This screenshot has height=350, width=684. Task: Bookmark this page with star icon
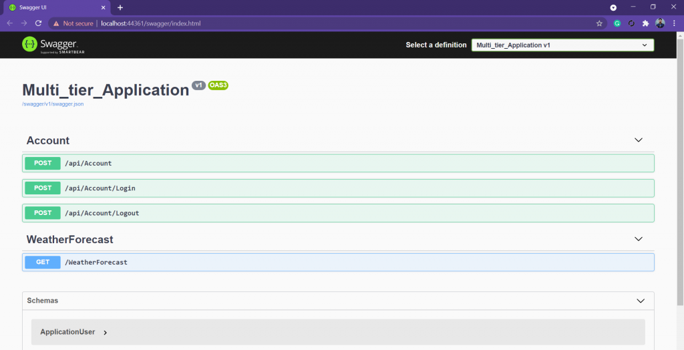[x=599, y=23]
